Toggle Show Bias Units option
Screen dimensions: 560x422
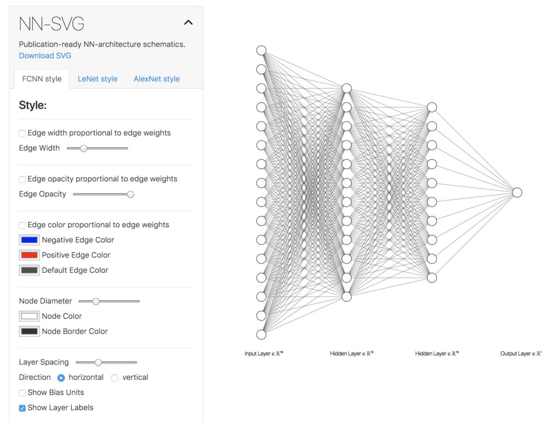click(x=22, y=392)
